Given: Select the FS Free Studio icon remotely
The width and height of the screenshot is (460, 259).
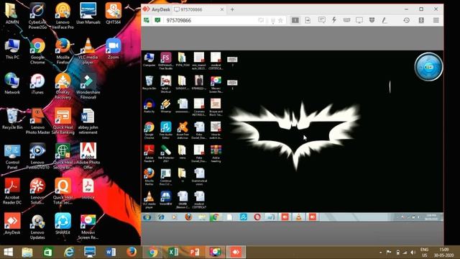Looking at the screenshot, I should (x=166, y=60).
